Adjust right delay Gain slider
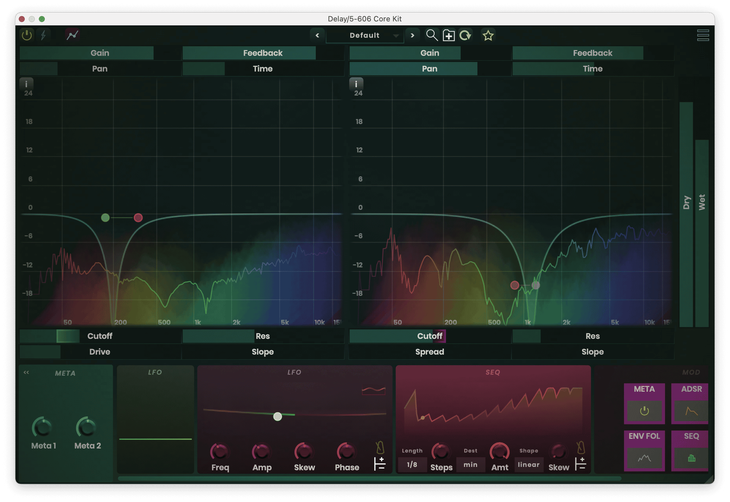The width and height of the screenshot is (730, 502). [x=430, y=53]
